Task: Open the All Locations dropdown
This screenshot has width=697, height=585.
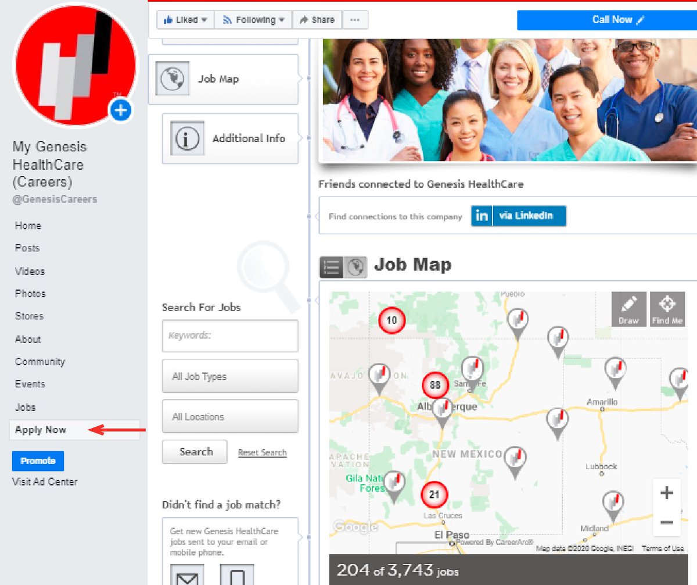Action: (x=230, y=416)
